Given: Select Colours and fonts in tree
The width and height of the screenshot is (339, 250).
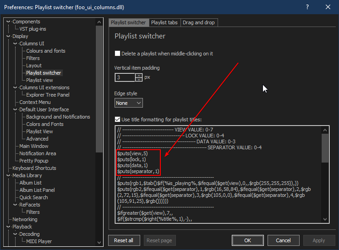Looking at the screenshot, I should point(45,51).
